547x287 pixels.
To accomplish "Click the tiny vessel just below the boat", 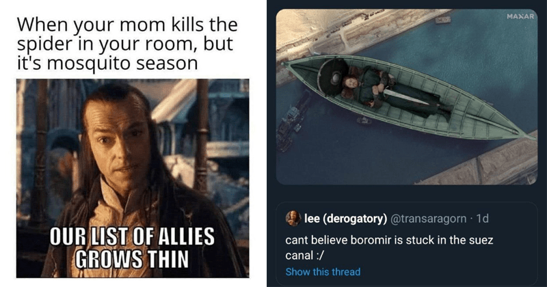I will 363,121.
